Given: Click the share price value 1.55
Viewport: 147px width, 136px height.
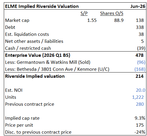Looking at the screenshot, I should click(x=92, y=20).
